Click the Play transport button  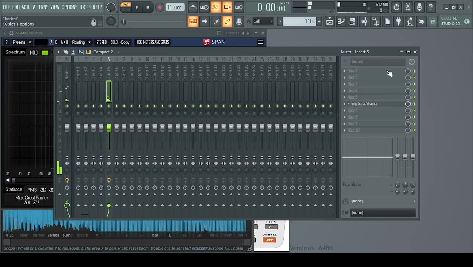136,7
